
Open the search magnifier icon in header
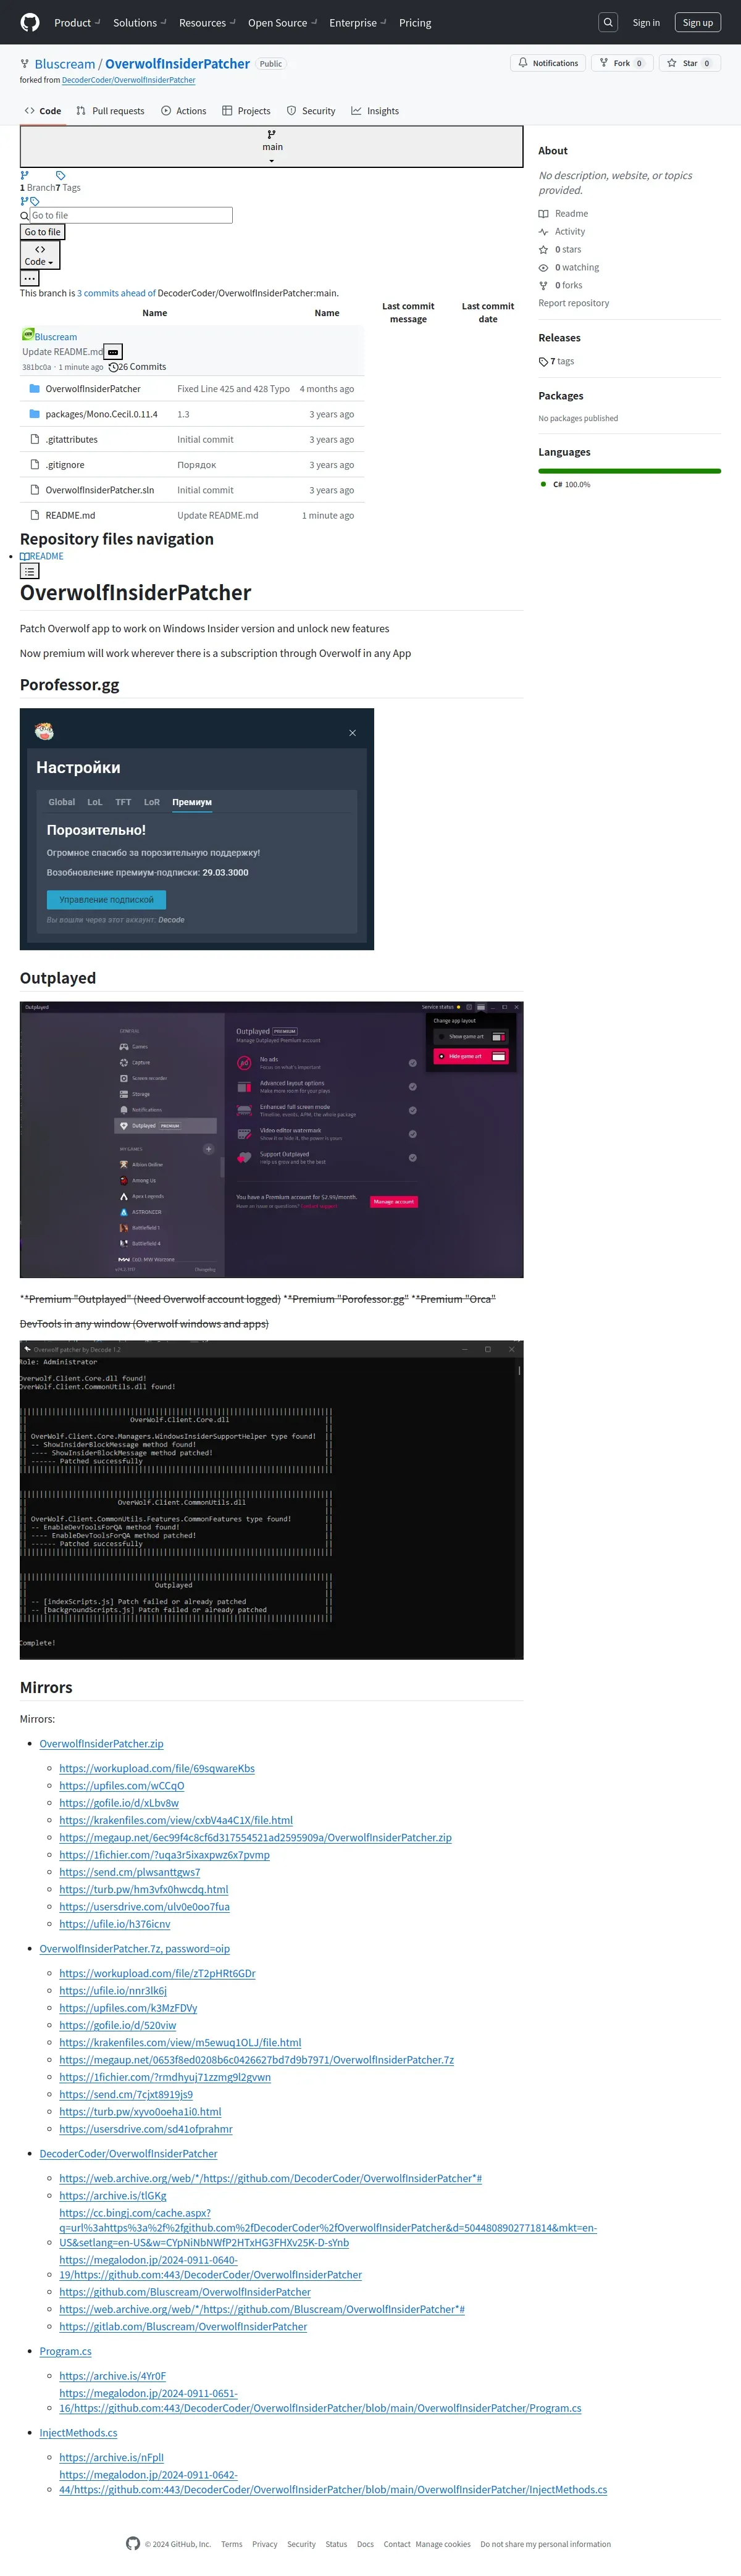click(608, 22)
